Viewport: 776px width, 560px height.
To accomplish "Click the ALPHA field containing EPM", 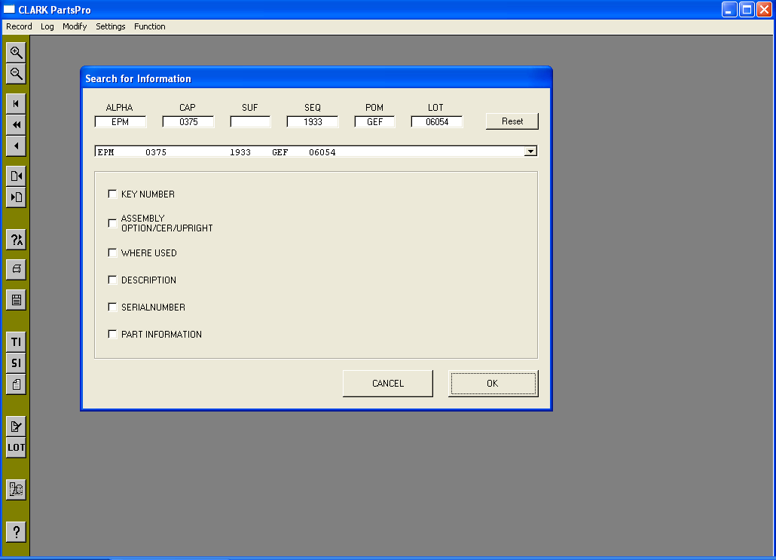I will pyautogui.click(x=121, y=122).
